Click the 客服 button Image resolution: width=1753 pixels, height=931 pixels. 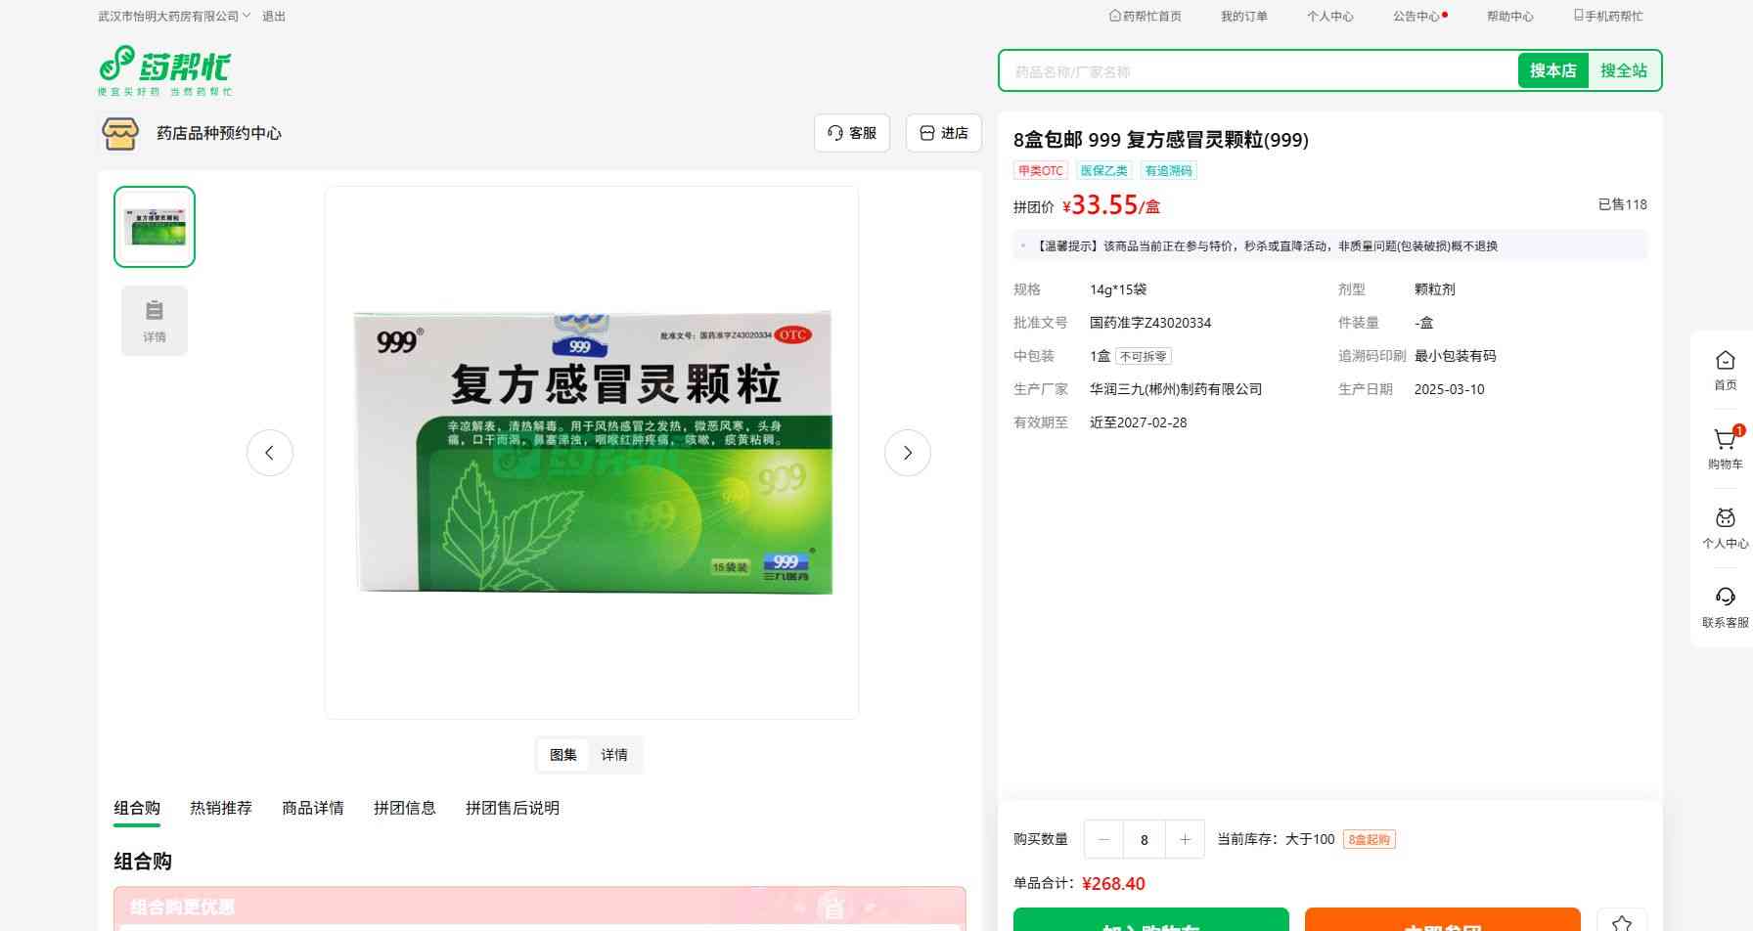pos(852,133)
